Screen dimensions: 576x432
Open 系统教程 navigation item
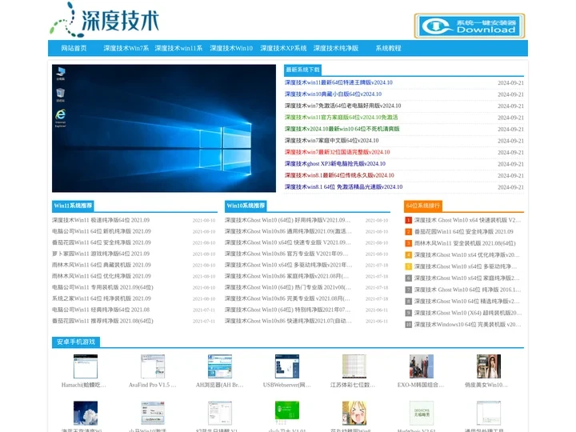tap(388, 48)
